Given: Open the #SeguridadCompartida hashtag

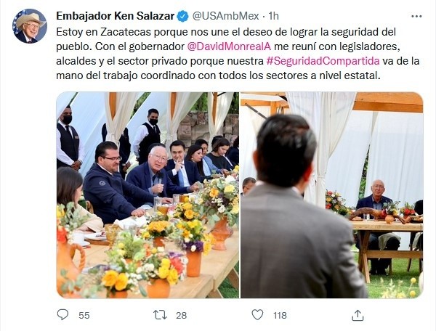Looking at the screenshot, I should pyautogui.click(x=323, y=61).
